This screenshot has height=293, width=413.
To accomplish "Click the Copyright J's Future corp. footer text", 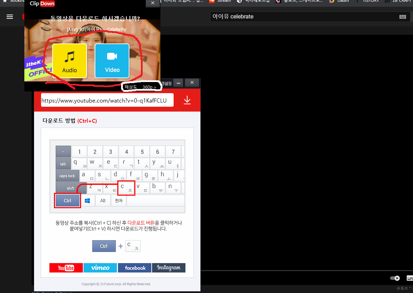I will coord(116,284).
